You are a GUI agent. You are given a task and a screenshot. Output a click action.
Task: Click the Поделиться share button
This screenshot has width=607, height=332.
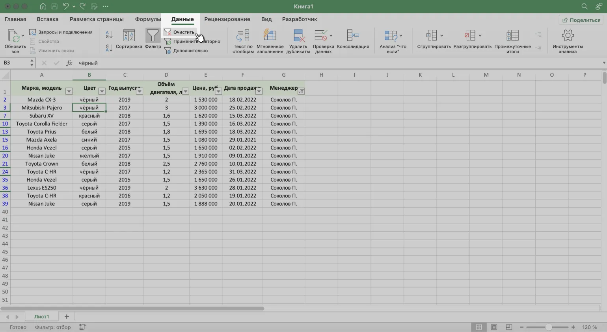581,20
